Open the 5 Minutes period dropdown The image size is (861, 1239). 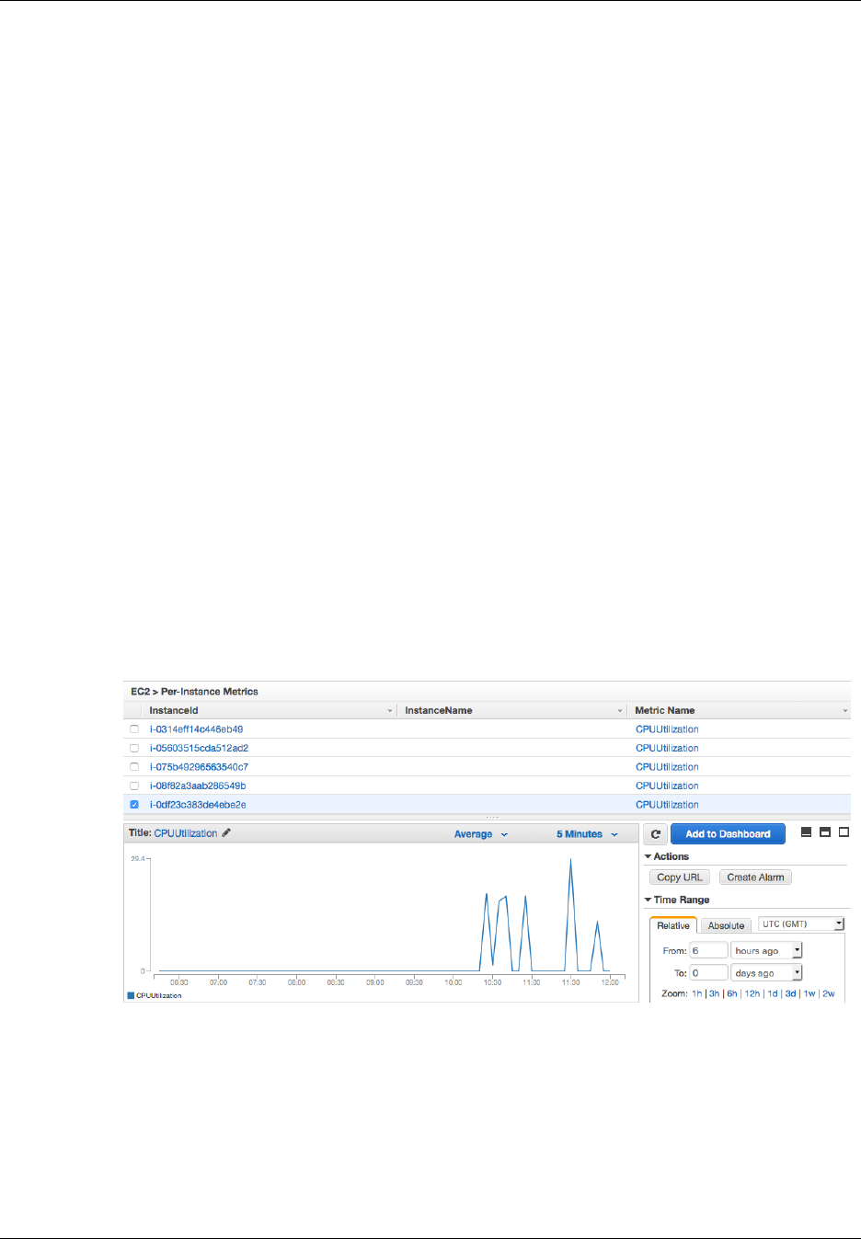(x=587, y=834)
